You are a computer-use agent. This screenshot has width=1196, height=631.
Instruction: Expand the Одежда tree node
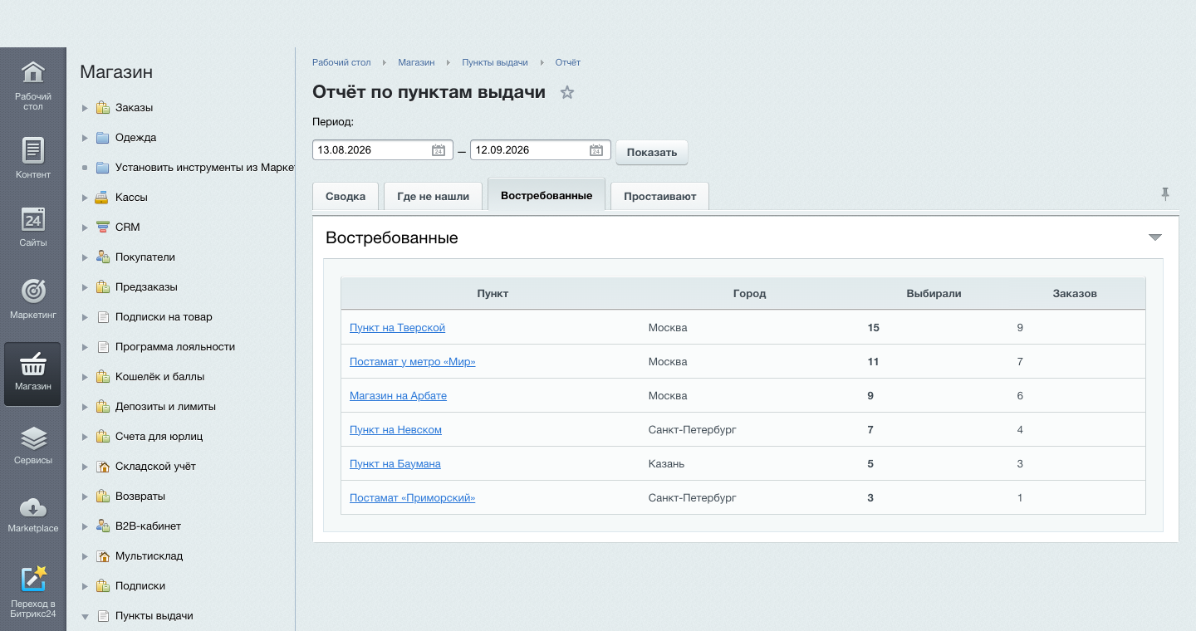tap(85, 138)
